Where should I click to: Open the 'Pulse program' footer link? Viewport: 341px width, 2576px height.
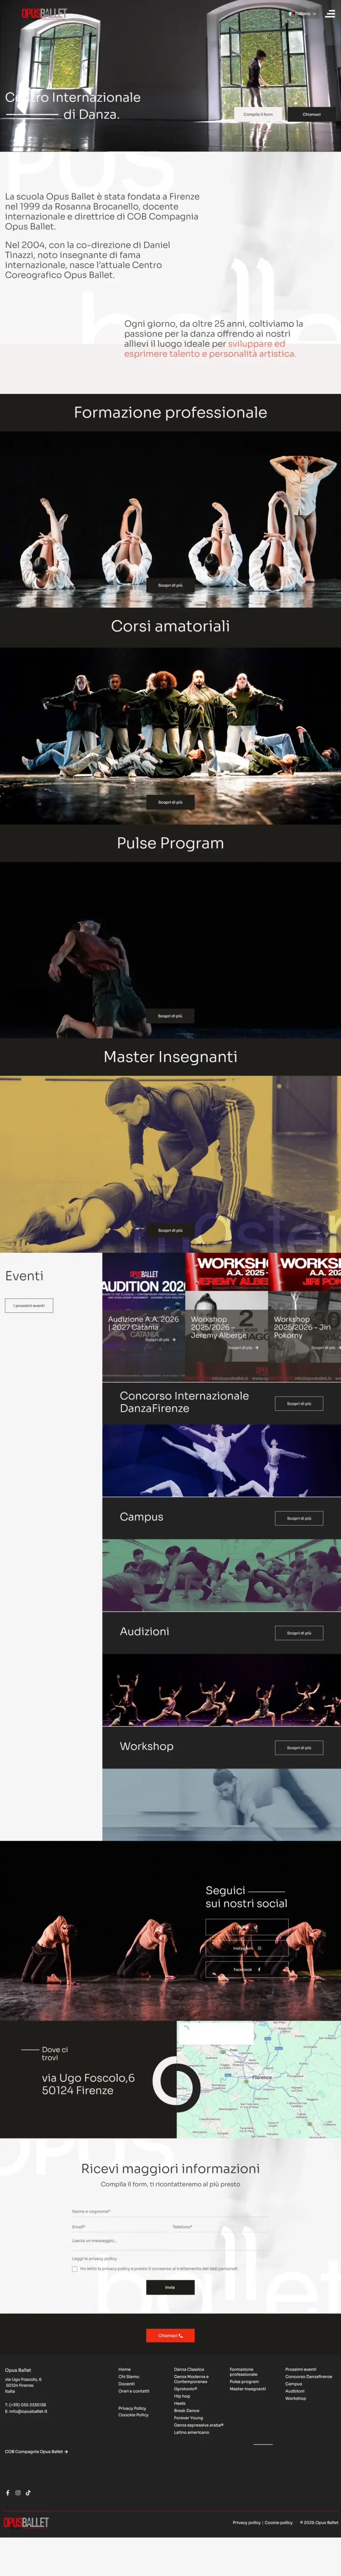(244, 2381)
